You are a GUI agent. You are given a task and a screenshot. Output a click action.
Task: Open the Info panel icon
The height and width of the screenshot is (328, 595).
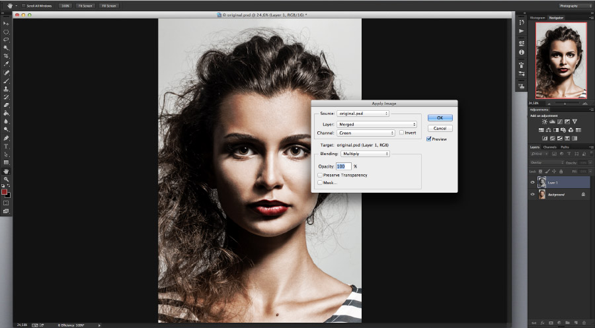point(522,52)
